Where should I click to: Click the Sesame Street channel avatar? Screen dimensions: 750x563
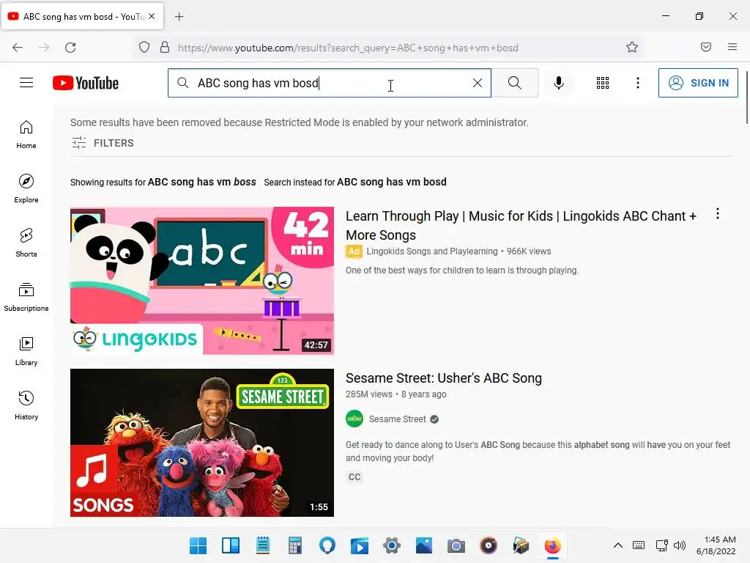coord(354,419)
